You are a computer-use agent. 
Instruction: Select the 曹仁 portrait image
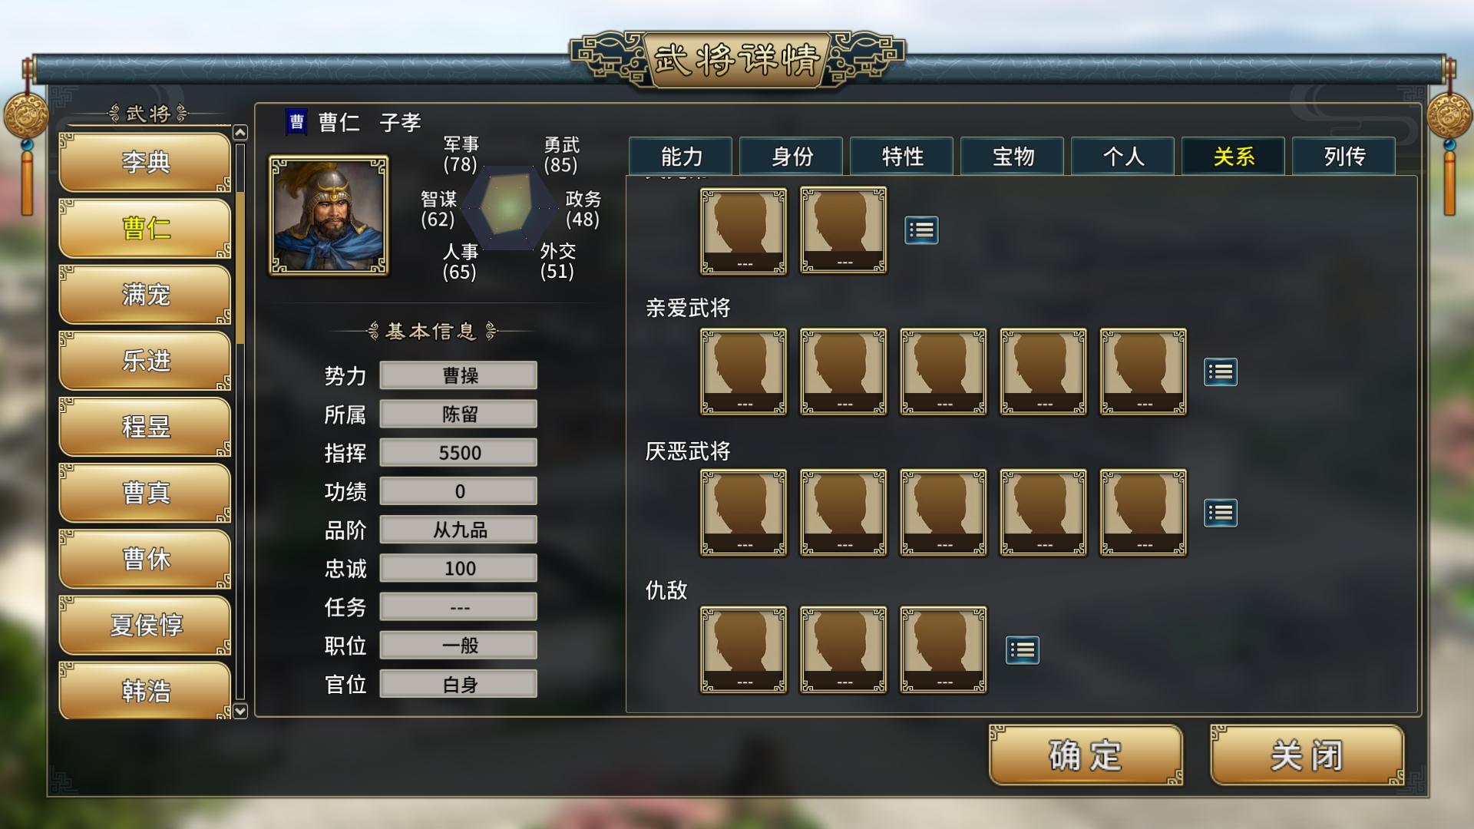tap(329, 216)
